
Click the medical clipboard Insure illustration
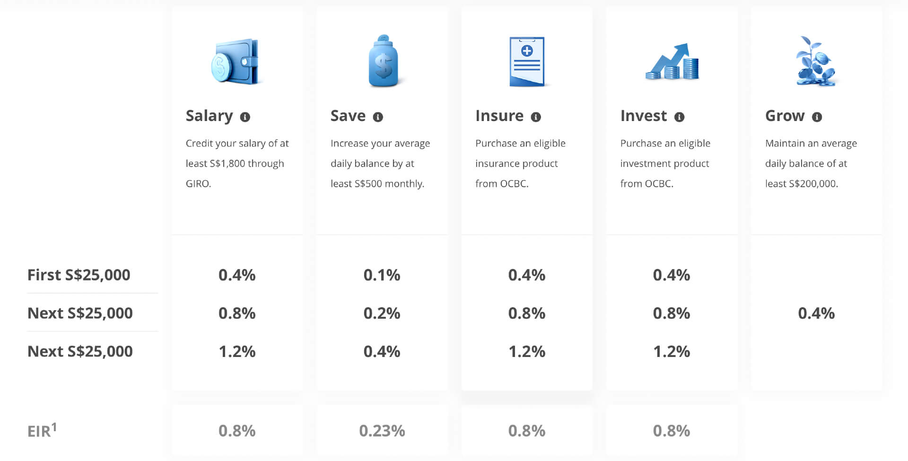pos(527,61)
